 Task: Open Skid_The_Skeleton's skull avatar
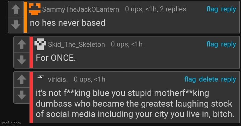(x=41, y=44)
